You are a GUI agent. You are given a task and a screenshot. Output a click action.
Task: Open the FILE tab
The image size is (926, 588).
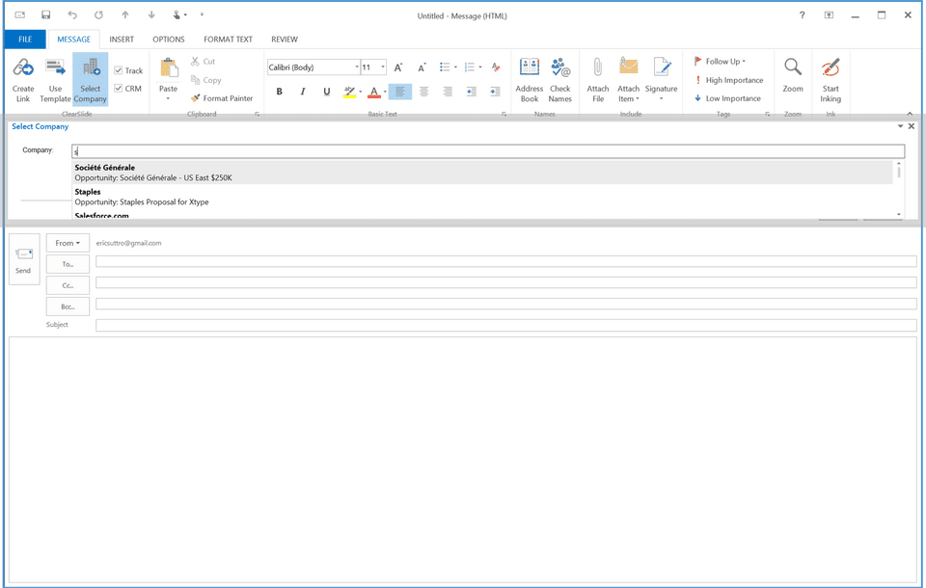[x=25, y=39]
